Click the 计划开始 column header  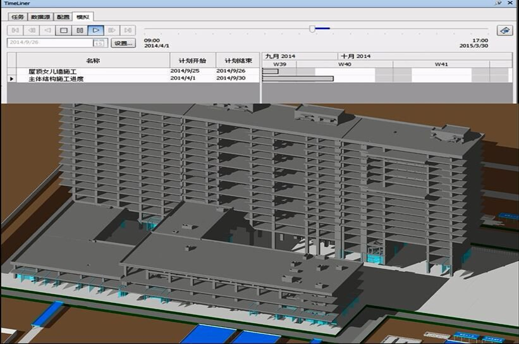click(x=193, y=61)
